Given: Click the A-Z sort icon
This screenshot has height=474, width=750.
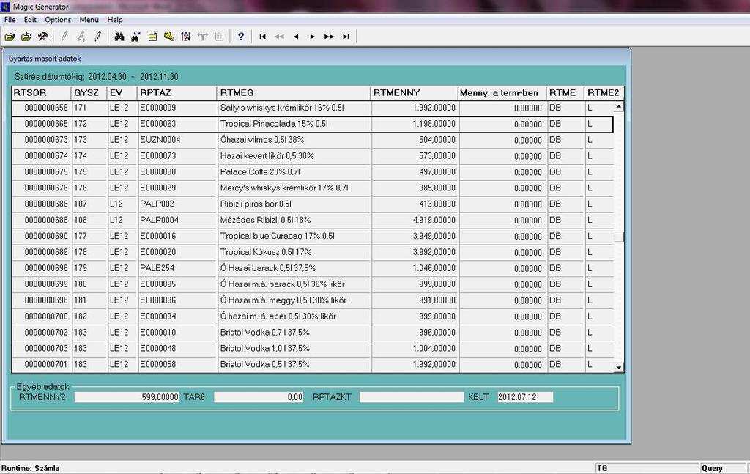Looking at the screenshot, I should 185,37.
